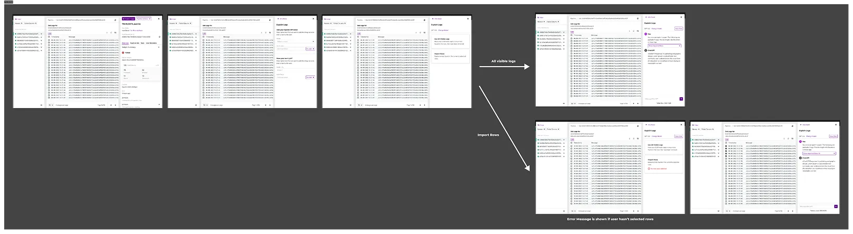The width and height of the screenshot is (853, 234).
Task: Click New Chat in All visible logs frame
Action: (679, 29)
